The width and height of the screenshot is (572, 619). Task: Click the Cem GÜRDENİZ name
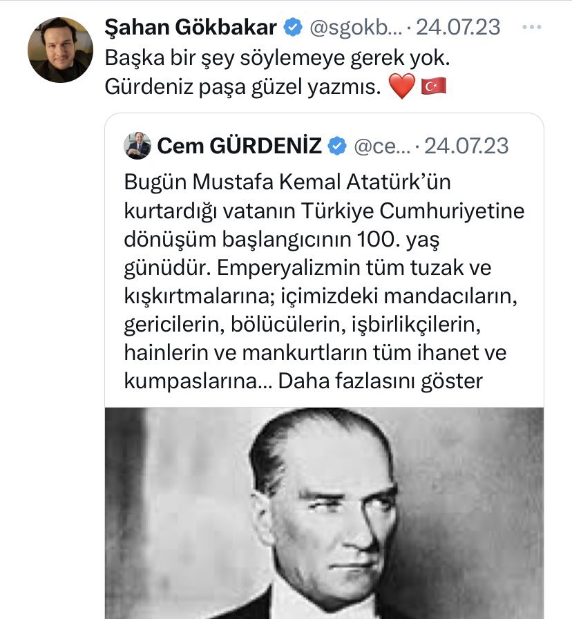[x=240, y=146]
